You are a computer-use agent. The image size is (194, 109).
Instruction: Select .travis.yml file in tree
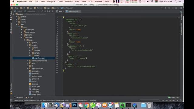pyautogui.click(x=34, y=87)
